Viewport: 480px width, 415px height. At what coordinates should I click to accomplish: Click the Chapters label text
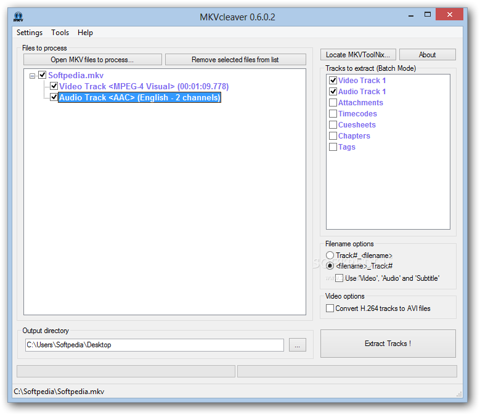(x=354, y=136)
